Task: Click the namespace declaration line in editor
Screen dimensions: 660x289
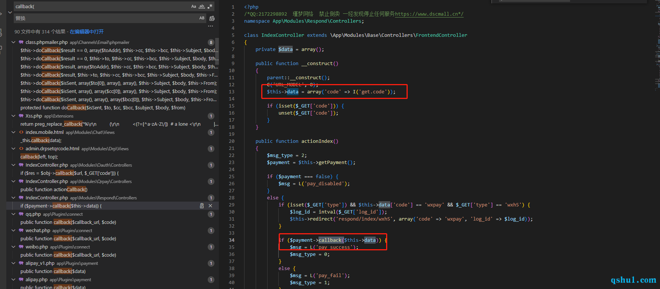Action: click(x=304, y=21)
